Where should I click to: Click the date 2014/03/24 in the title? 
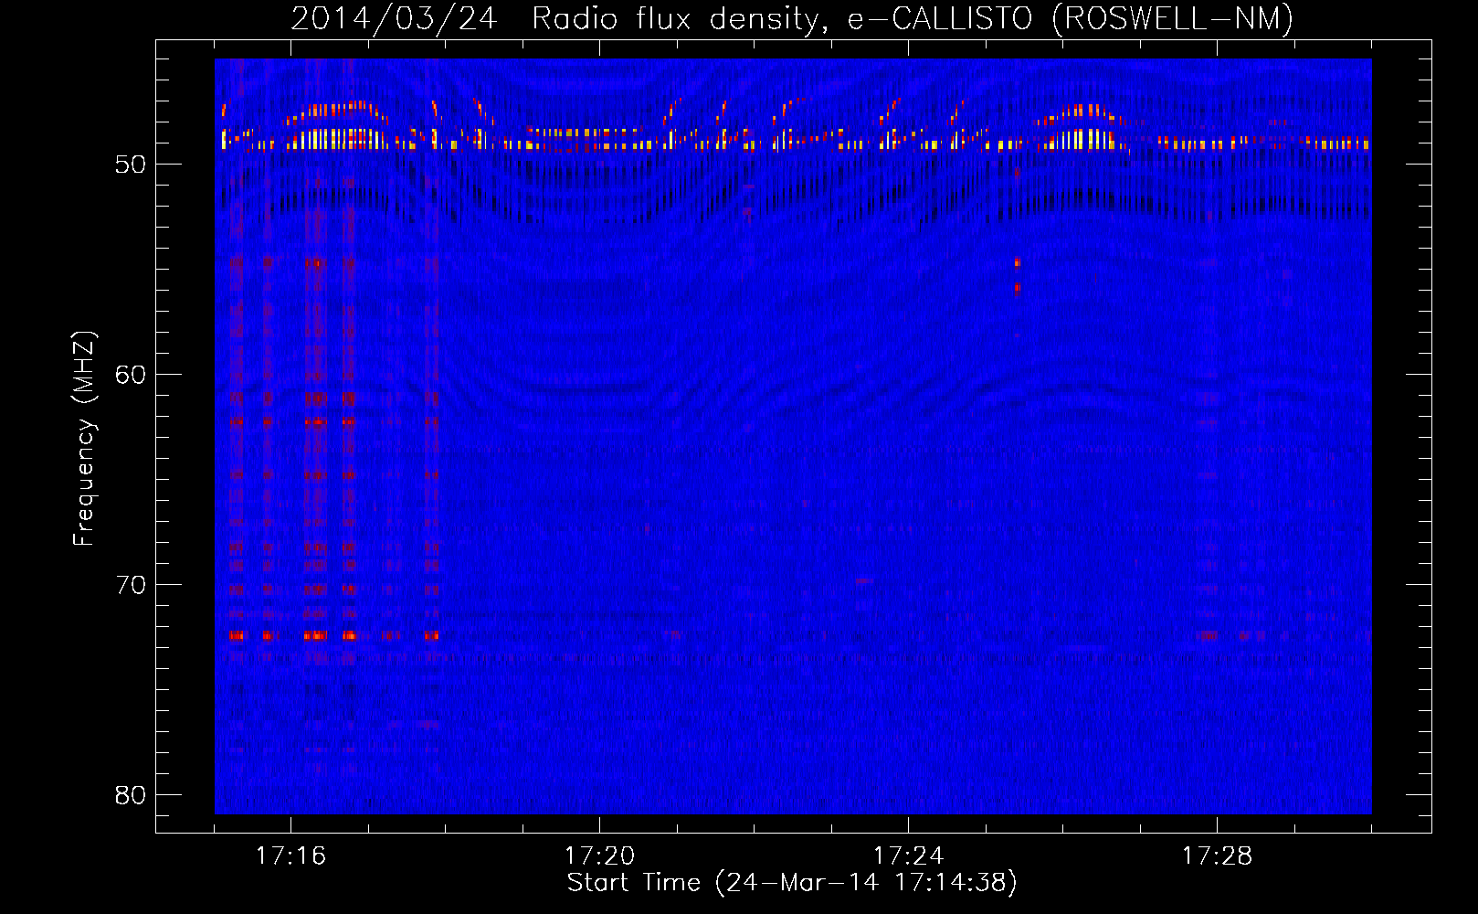(x=394, y=18)
